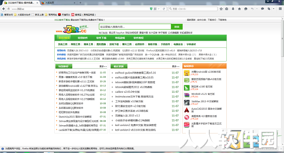Screen dimensions: 284x153
Task: Click the vertical page scrollbar thumb
Action: click(282, 39)
